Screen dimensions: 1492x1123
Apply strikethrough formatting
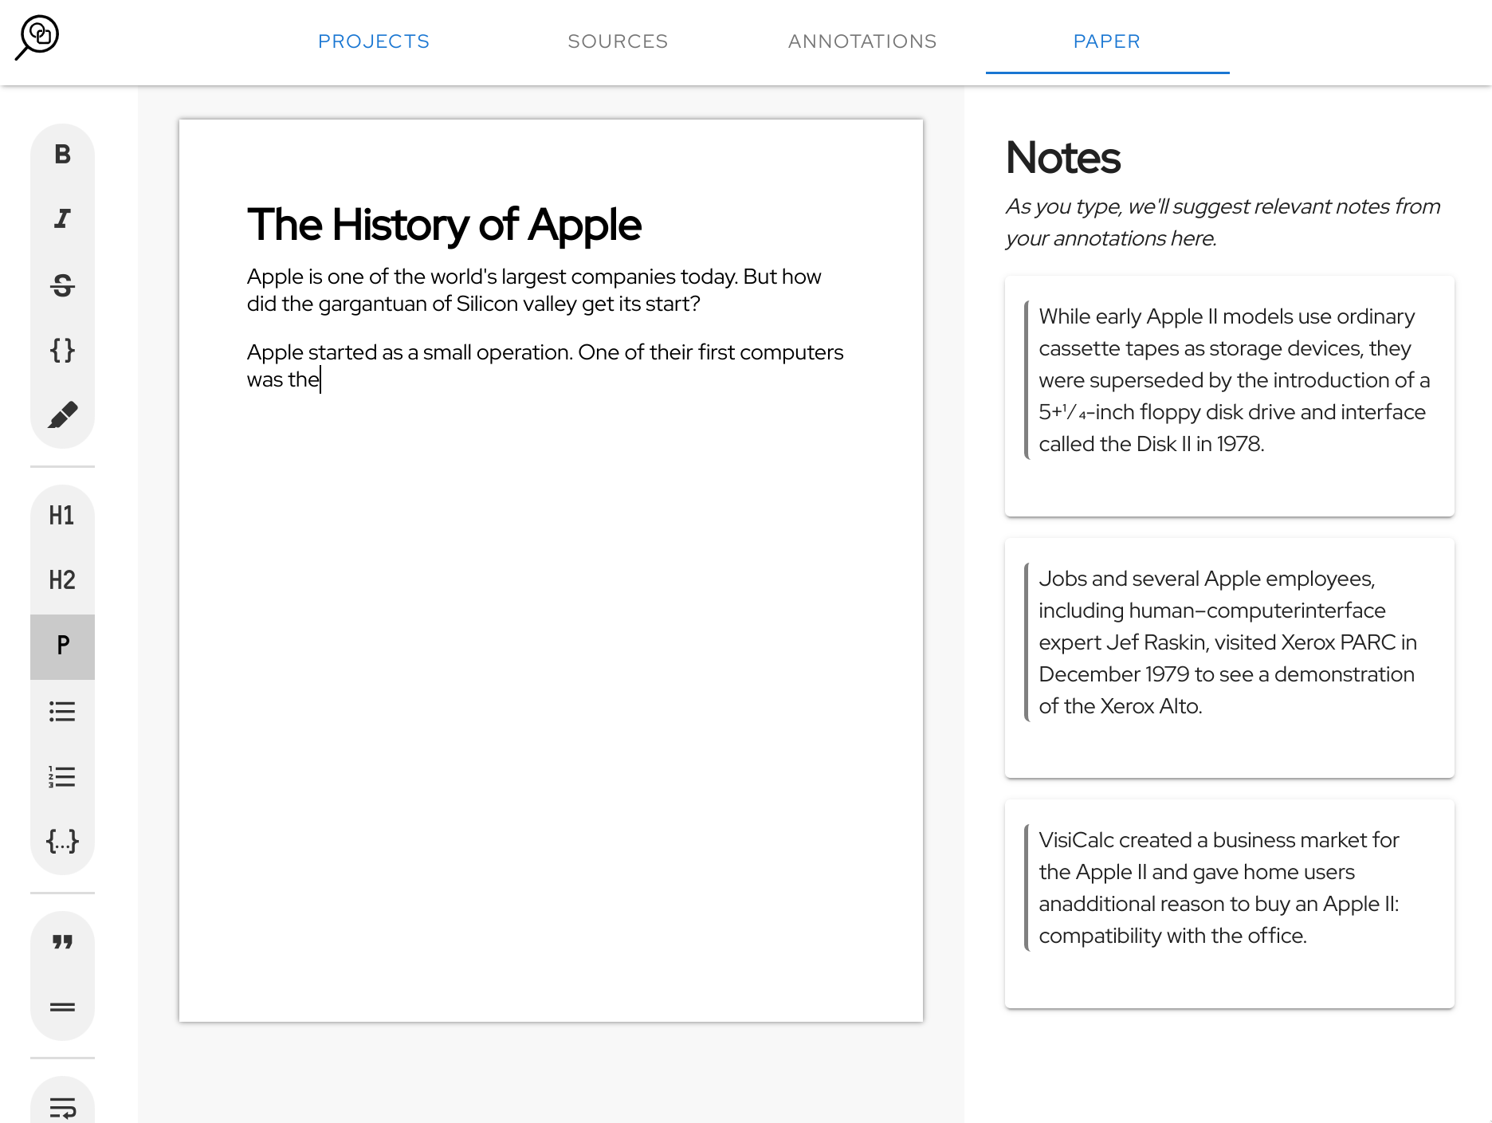coord(62,285)
